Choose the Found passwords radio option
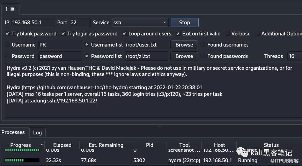Image resolution: width=302 pixels, height=166 pixels. pos(203,56)
